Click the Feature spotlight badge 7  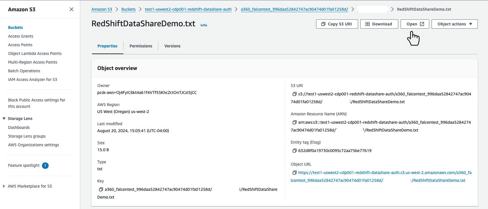[x=45, y=166]
